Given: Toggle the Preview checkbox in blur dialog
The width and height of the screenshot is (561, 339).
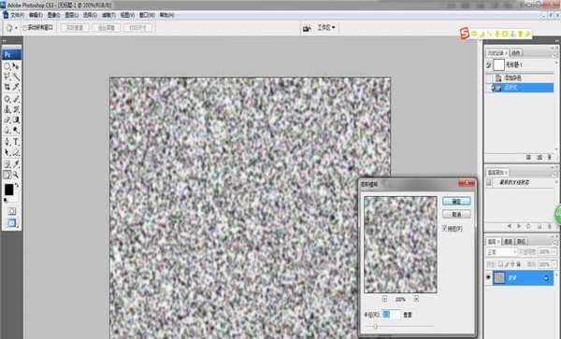Looking at the screenshot, I should point(445,228).
